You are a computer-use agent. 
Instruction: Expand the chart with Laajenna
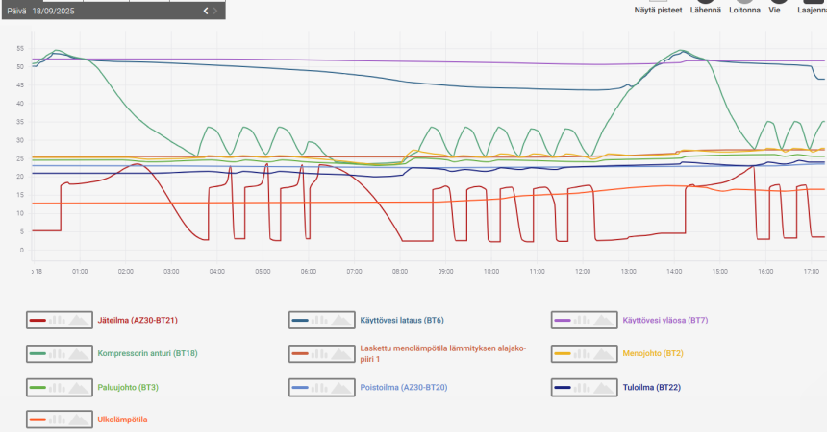pos(812,8)
